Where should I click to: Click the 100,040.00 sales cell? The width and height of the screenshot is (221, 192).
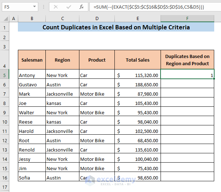(x=138, y=158)
